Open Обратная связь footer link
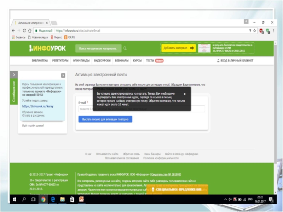 (131, 154)
